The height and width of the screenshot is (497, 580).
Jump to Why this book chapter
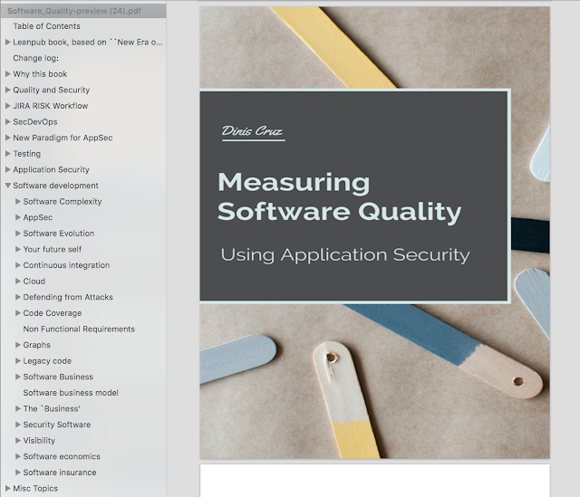40,74
